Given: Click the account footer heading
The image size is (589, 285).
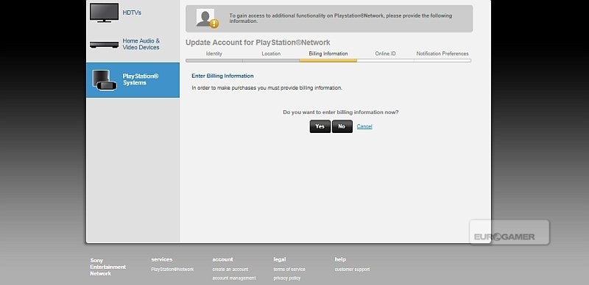Looking at the screenshot, I should coord(223,259).
